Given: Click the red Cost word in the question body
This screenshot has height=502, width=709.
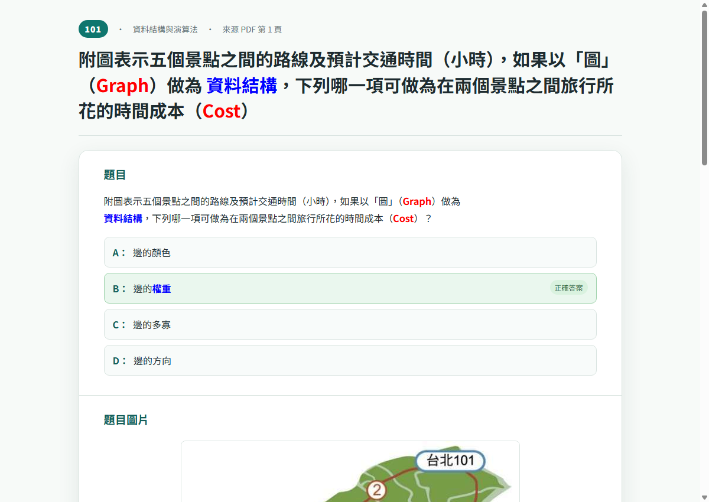Looking at the screenshot, I should point(404,219).
